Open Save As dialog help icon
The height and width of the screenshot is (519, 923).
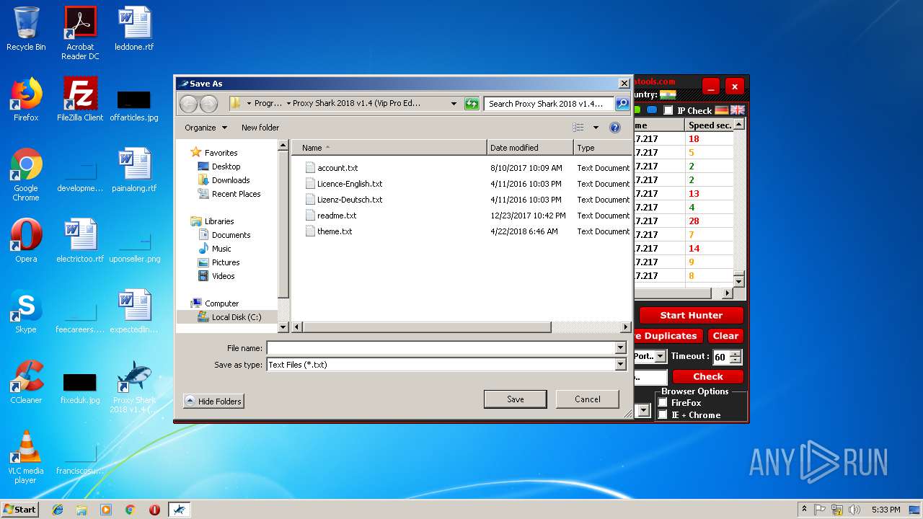pyautogui.click(x=615, y=128)
